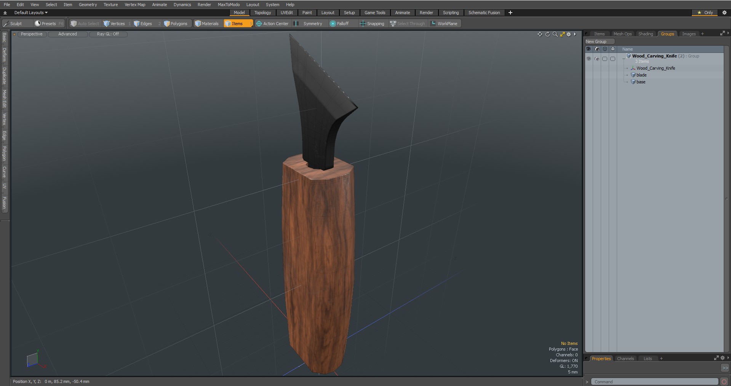Click the camera render column header icon
731x386 pixels.
click(x=597, y=49)
